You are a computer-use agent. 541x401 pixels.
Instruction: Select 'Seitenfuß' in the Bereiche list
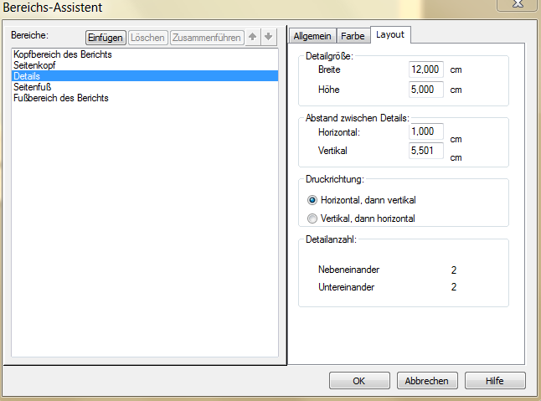click(33, 87)
